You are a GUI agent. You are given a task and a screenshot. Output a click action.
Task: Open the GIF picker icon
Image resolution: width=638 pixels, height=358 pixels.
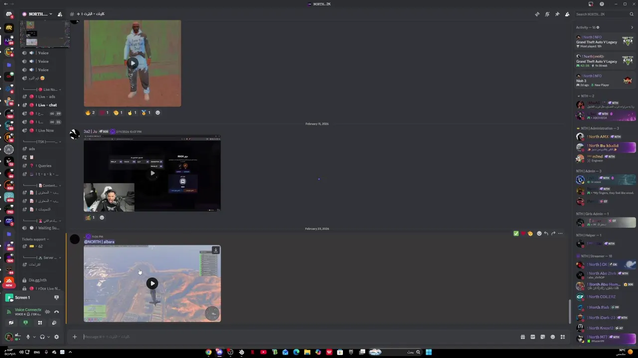click(533, 337)
